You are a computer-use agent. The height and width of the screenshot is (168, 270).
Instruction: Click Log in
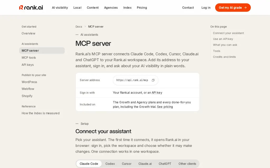(x=206, y=8)
